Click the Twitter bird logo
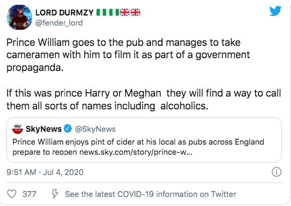Viewport: 291px width, 206px height. 275,11
